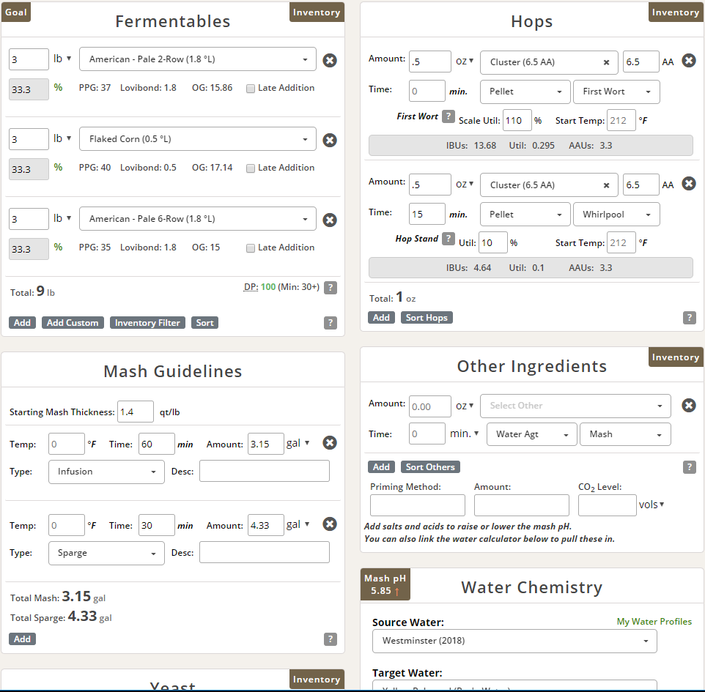This screenshot has height=692, width=705.
Task: Open the Whirlpool hop use dropdown
Action: click(x=616, y=215)
